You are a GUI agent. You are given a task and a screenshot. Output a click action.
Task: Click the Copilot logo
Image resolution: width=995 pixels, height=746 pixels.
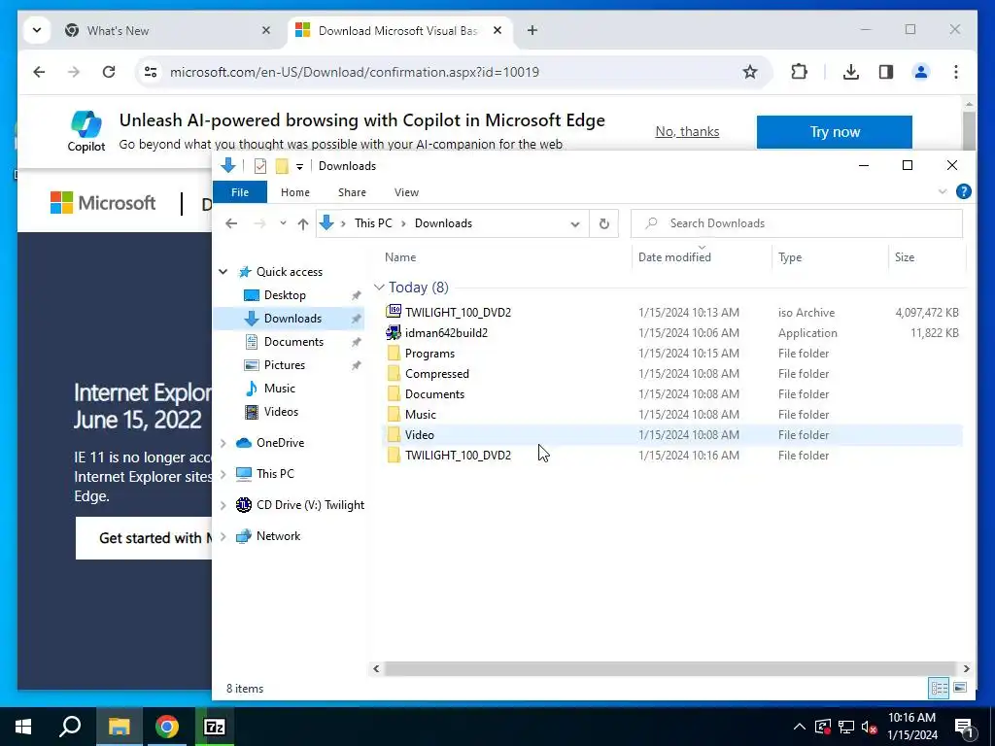point(86,131)
